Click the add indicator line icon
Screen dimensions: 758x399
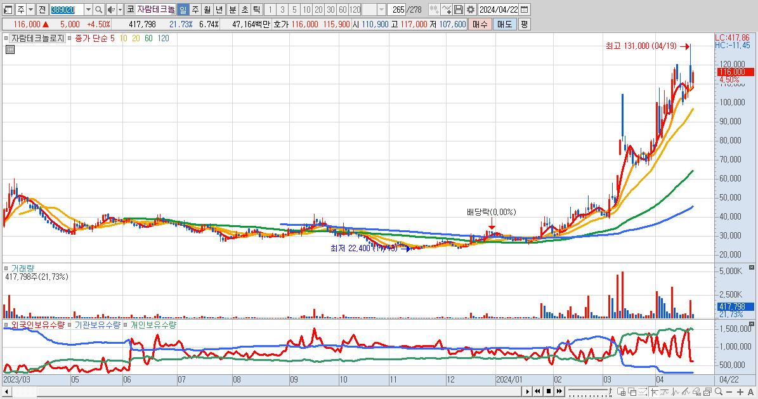[x=446, y=10]
